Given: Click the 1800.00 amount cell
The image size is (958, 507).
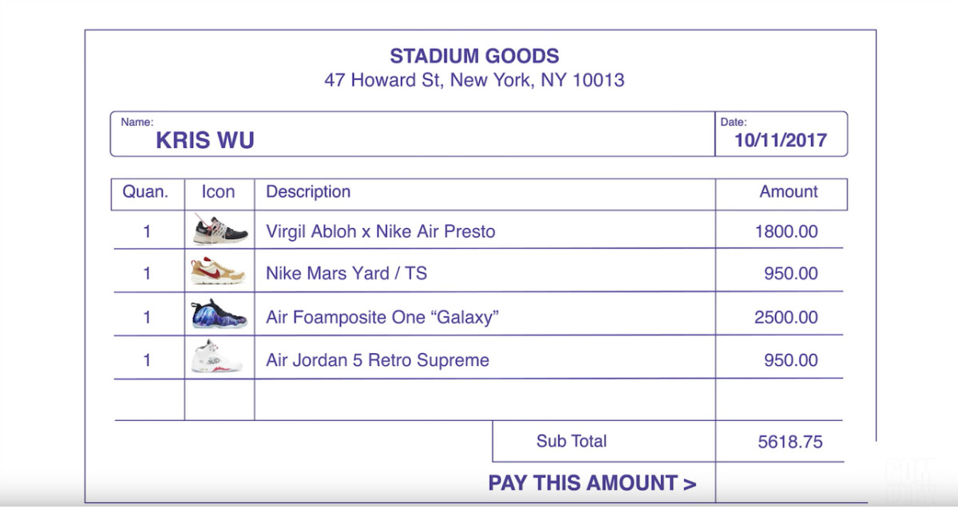Looking at the screenshot, I should (x=786, y=232).
